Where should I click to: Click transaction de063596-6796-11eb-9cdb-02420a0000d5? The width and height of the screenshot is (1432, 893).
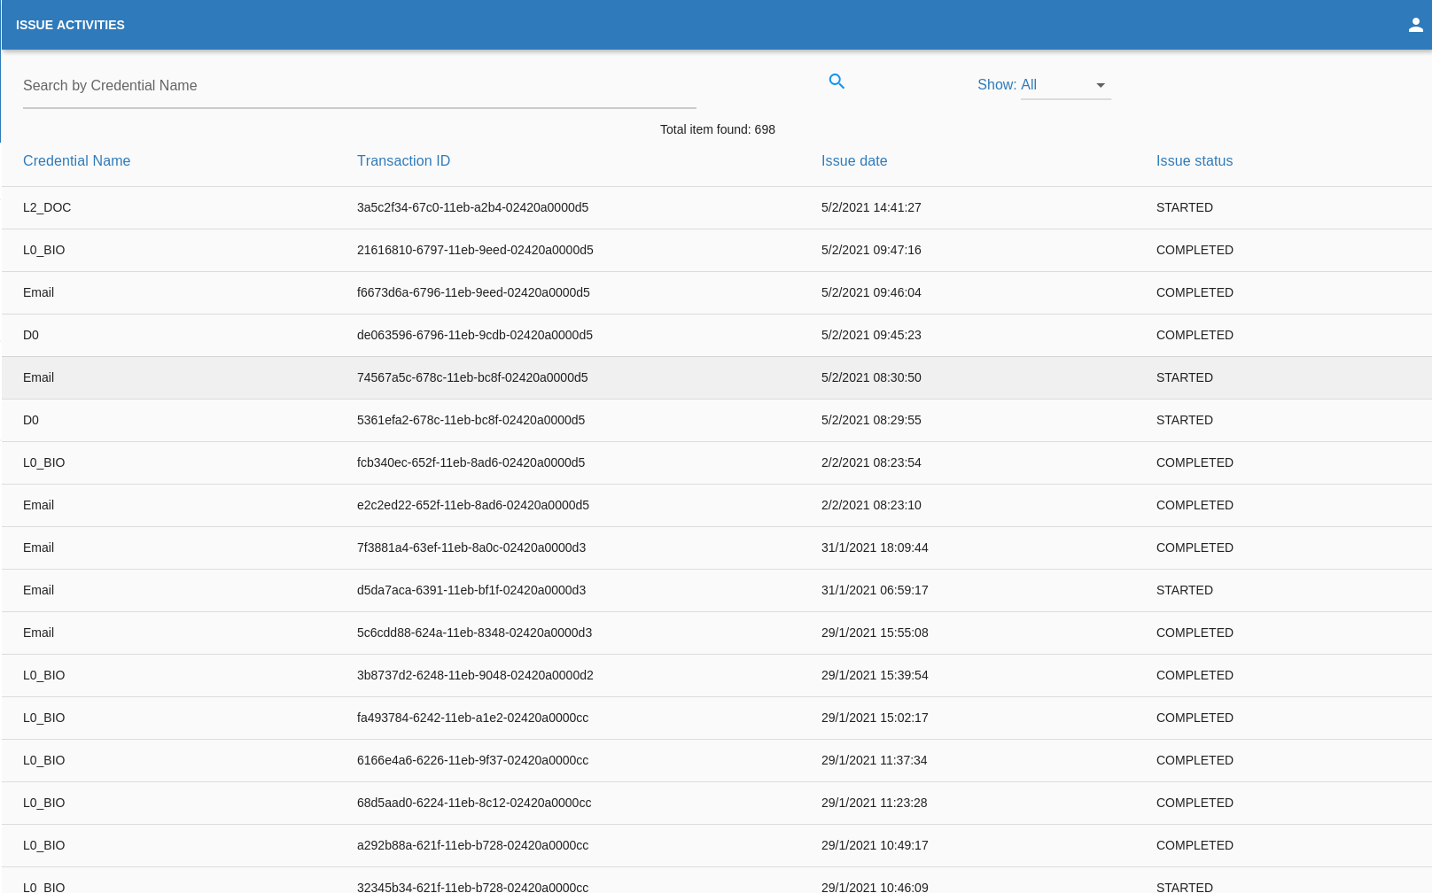tap(475, 335)
